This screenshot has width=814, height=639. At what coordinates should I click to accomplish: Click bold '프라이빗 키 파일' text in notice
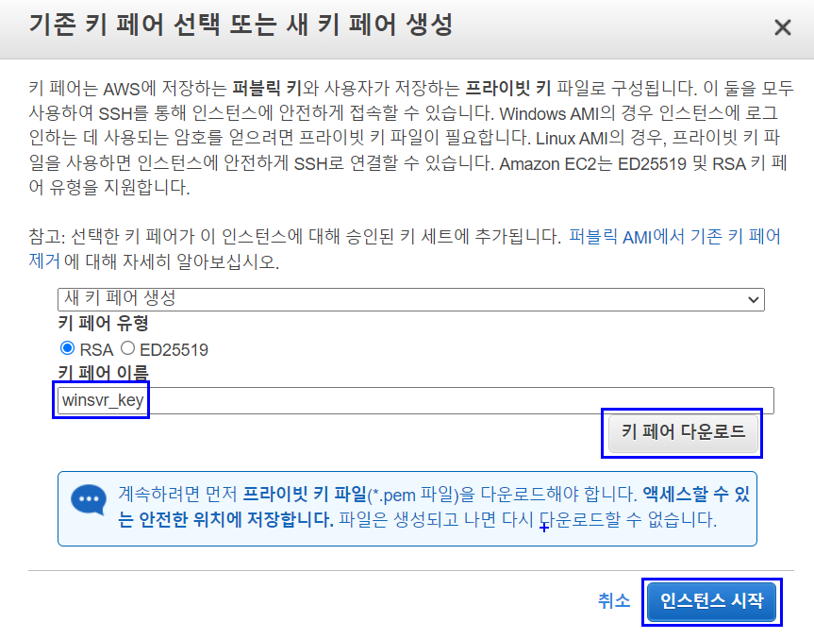[305, 494]
